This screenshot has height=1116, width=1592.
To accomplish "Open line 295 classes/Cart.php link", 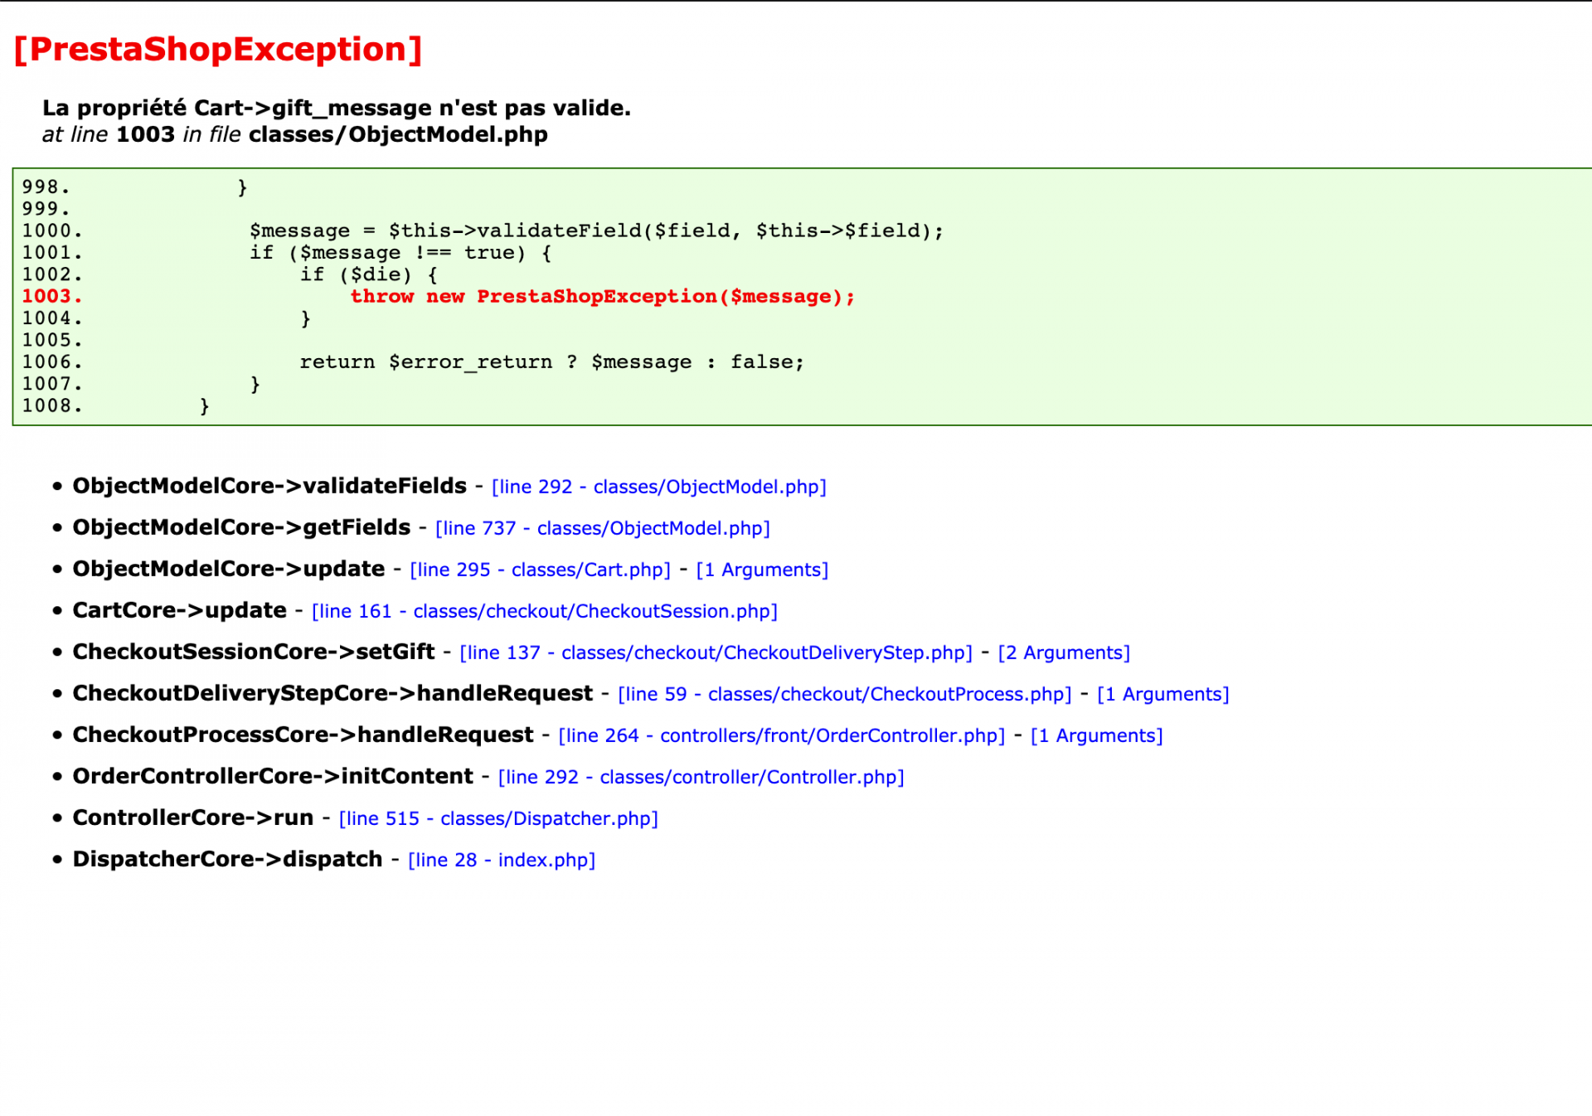I will pos(540,570).
